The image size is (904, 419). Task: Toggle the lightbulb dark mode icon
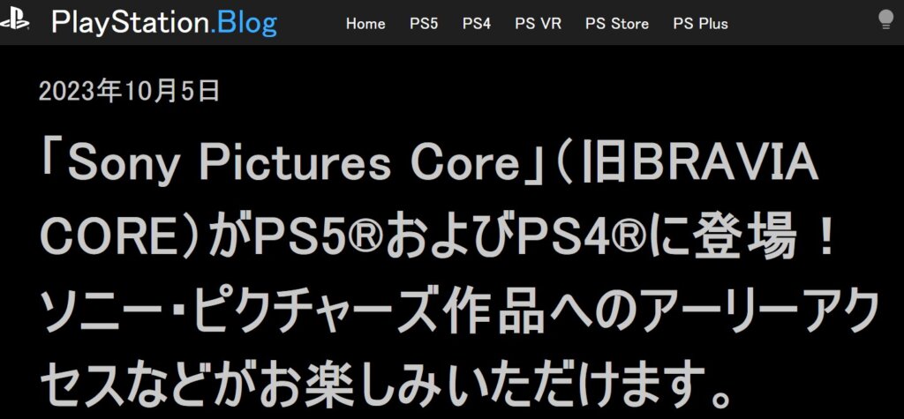coord(885,20)
